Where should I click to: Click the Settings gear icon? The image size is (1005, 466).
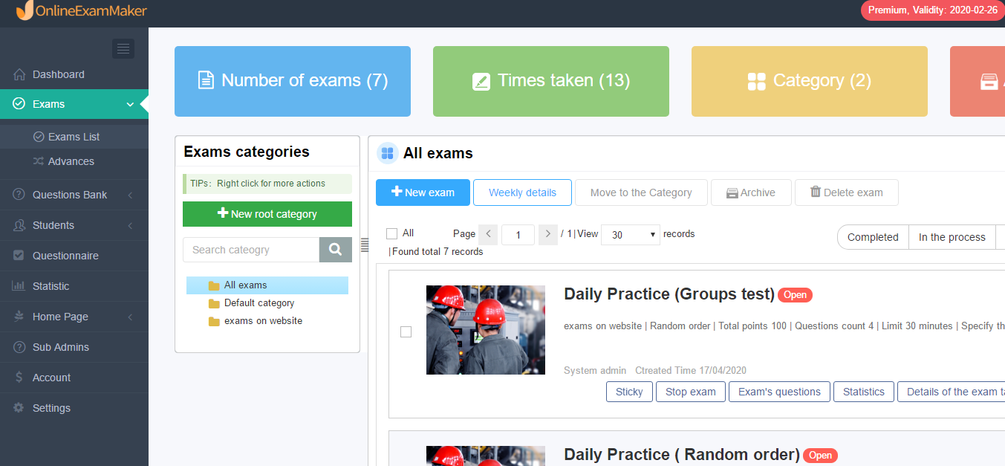(x=19, y=408)
